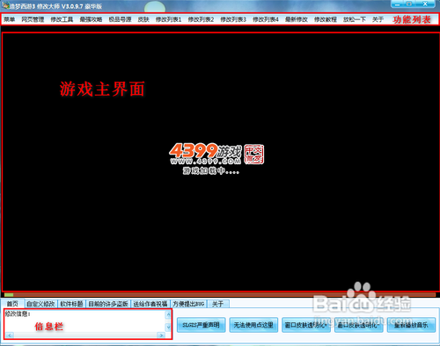Switch to the 首页 tab

(12, 304)
